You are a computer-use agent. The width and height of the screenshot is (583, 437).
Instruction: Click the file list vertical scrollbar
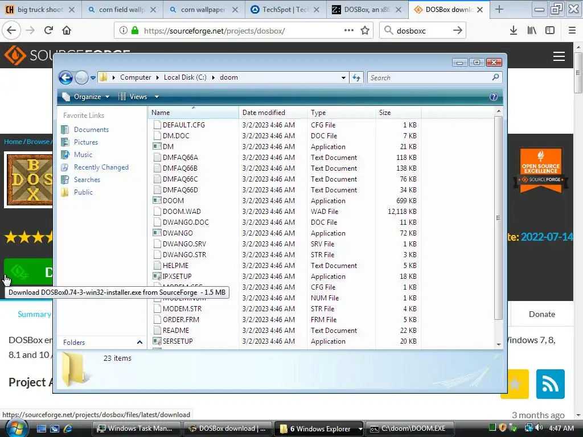coord(498,217)
